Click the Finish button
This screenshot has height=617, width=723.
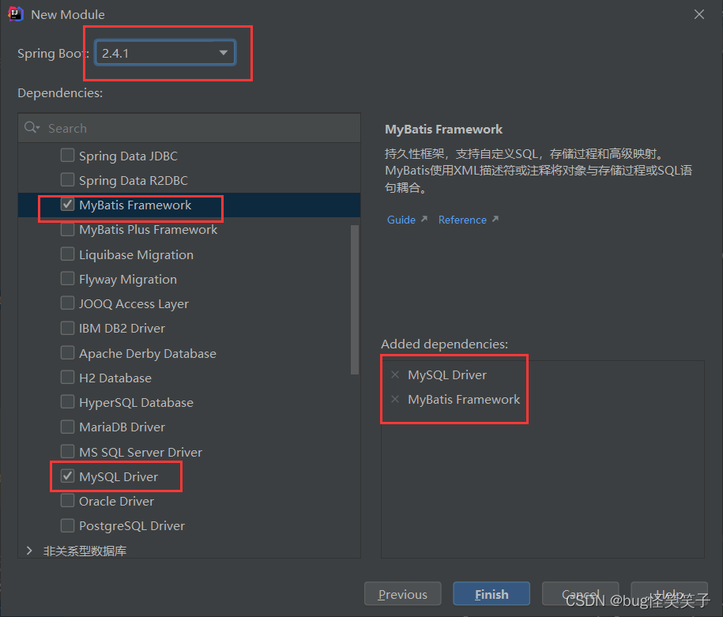pyautogui.click(x=491, y=594)
